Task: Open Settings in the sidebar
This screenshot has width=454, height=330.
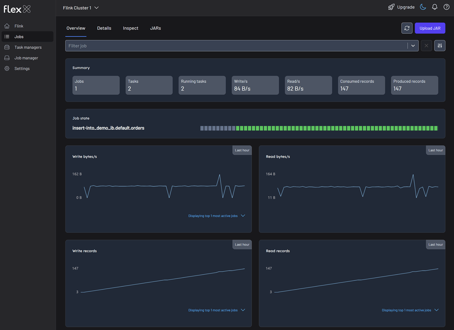Action: 28,68
